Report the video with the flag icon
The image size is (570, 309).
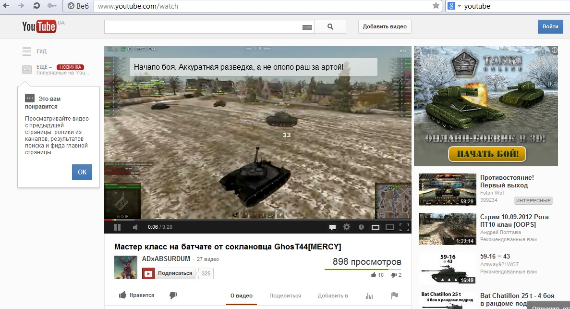[x=395, y=295]
